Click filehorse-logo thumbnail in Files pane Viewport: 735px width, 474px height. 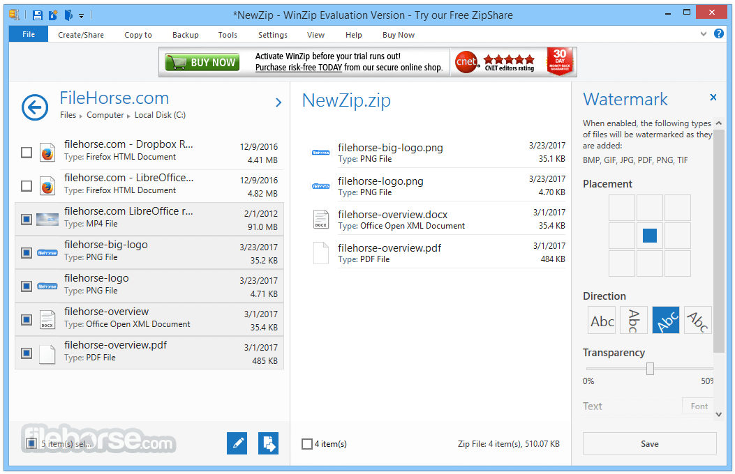47,286
